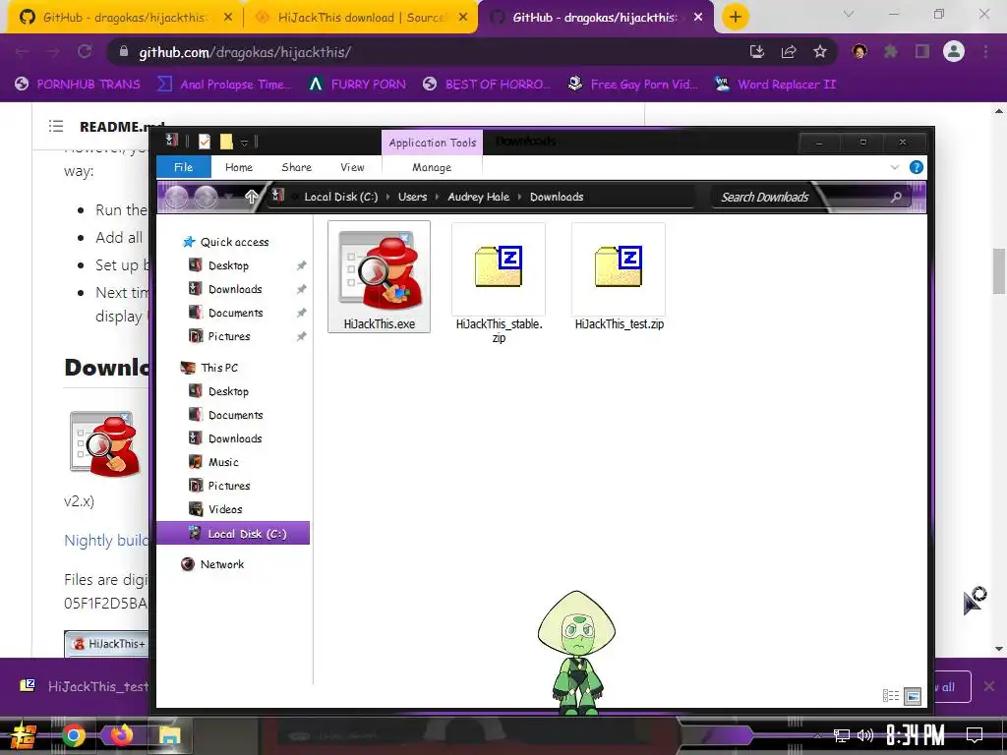This screenshot has height=755, width=1007.
Task: Select Network in the navigation pane
Action: click(221, 564)
